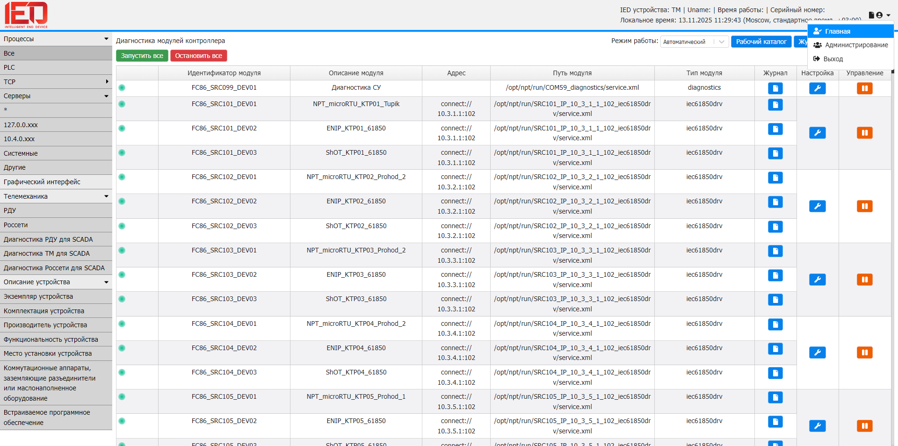Choose Выход in the user menu
898x446 pixels.
pos(833,59)
